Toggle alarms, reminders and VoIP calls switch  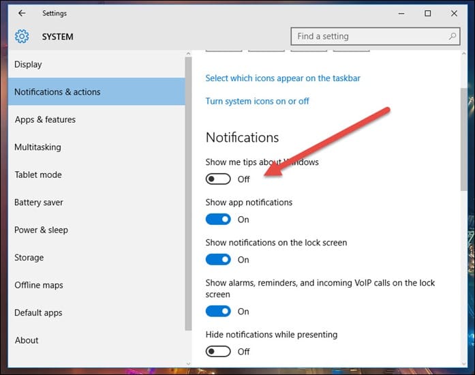(218, 312)
